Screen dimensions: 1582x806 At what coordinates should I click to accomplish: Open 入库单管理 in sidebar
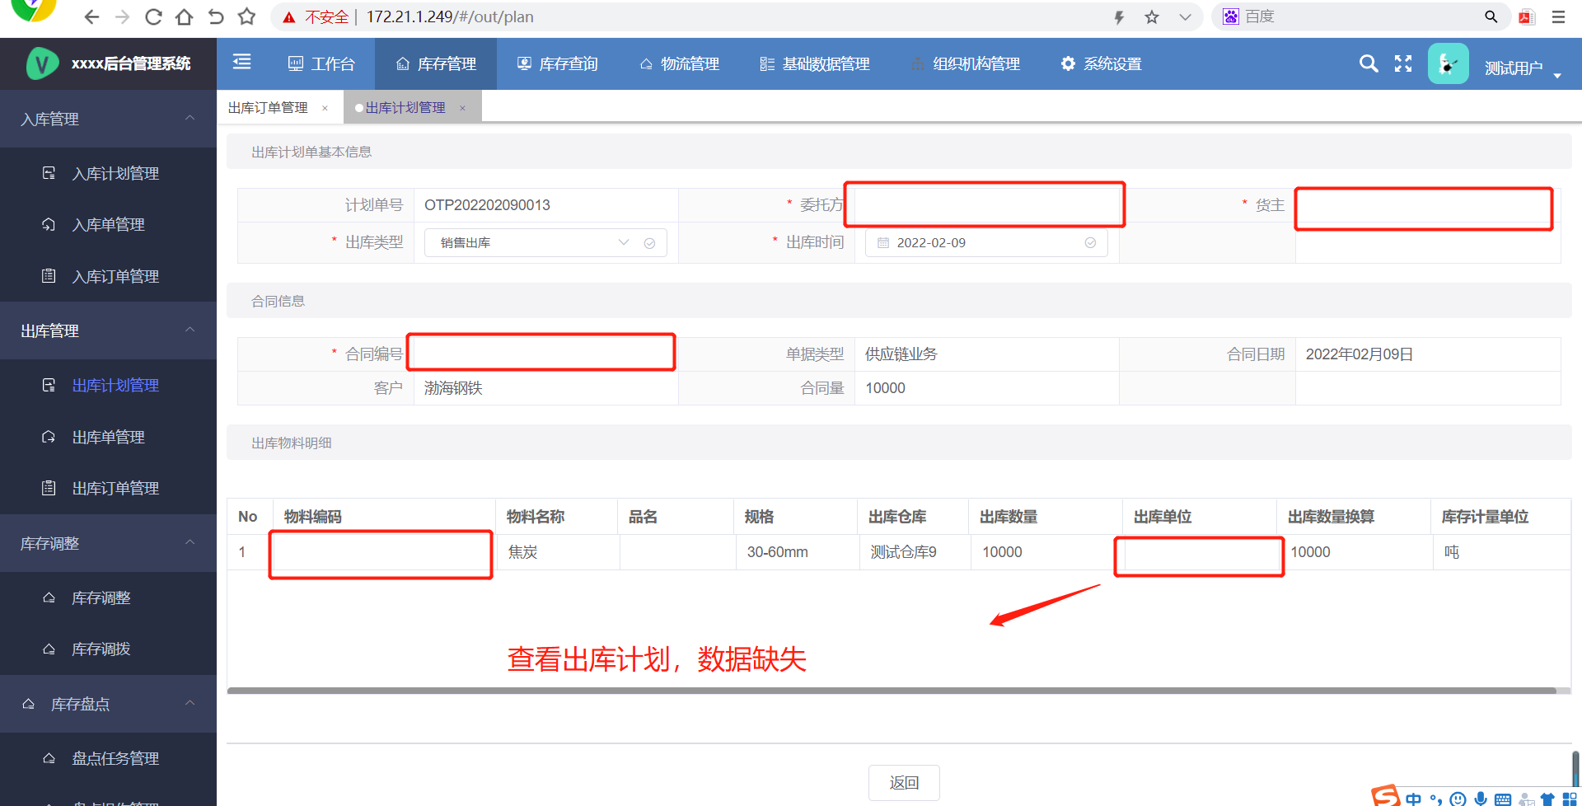tap(108, 224)
